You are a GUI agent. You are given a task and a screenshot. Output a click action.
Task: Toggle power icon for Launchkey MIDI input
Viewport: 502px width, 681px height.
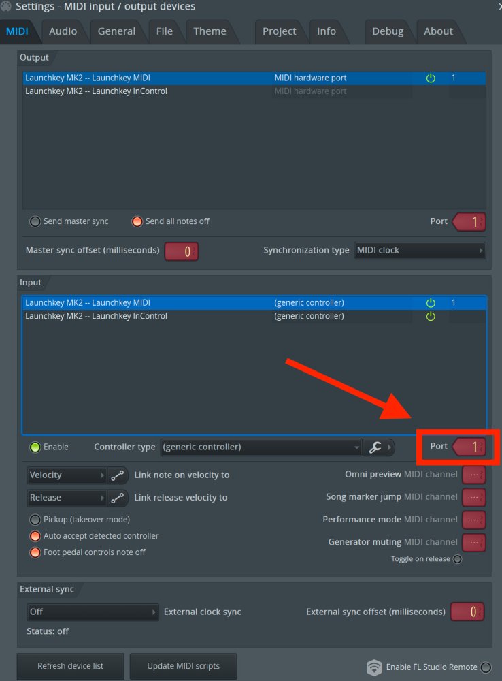431,303
